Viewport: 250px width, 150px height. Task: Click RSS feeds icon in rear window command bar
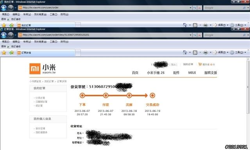tap(195, 25)
